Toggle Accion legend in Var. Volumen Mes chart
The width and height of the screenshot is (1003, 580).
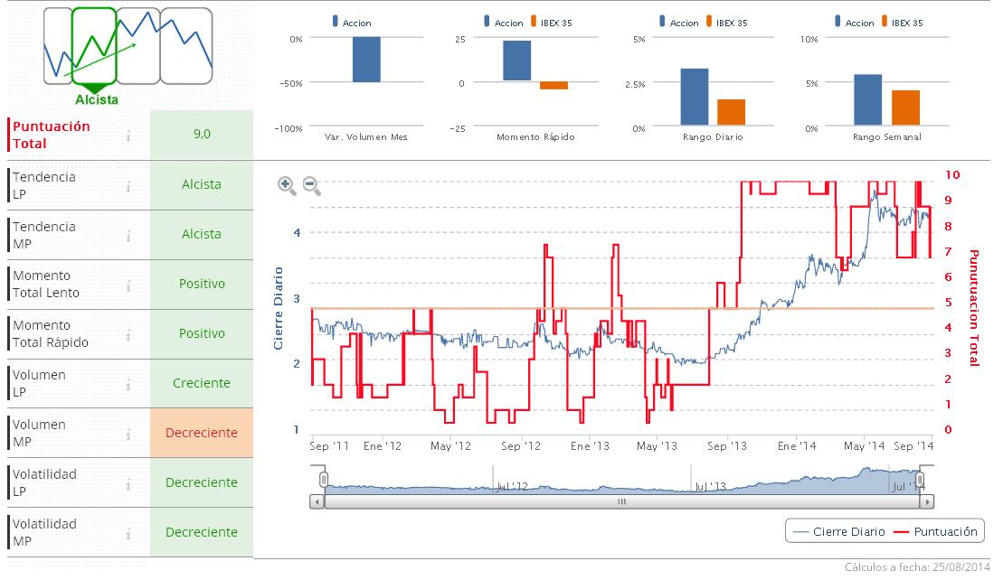(352, 23)
